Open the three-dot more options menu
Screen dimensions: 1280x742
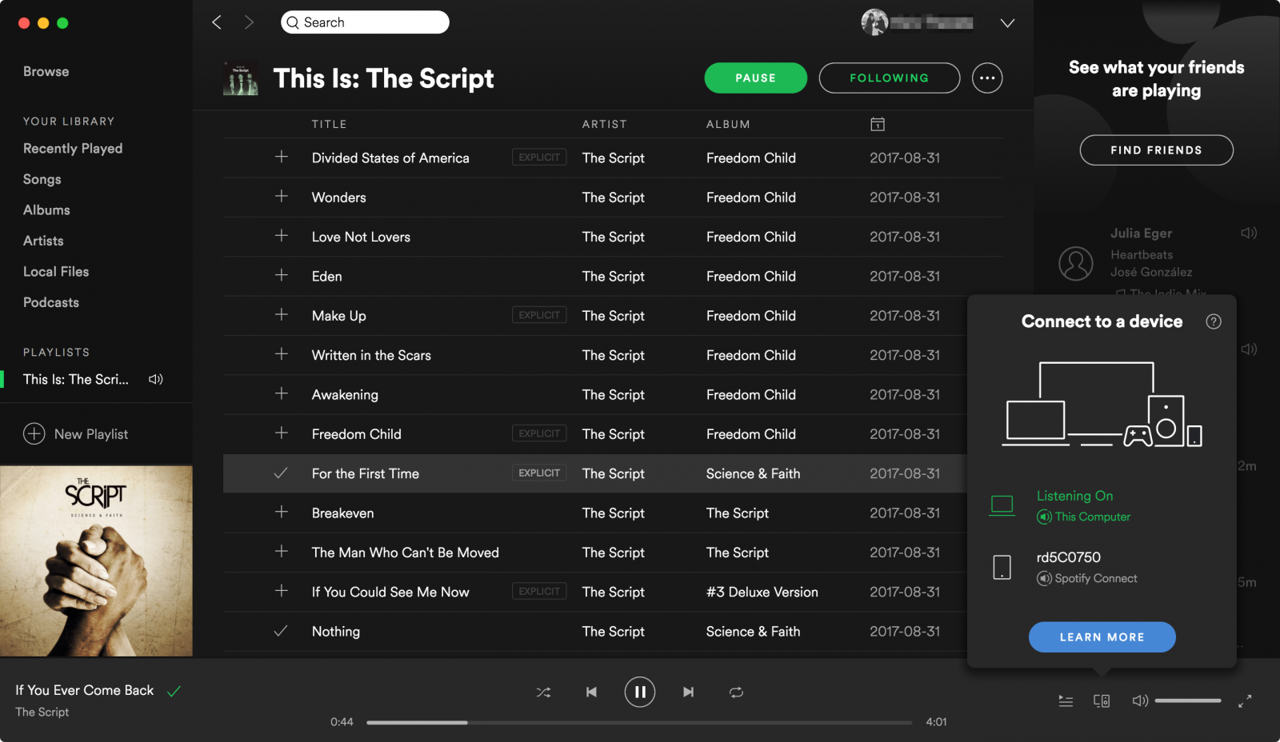(x=987, y=78)
